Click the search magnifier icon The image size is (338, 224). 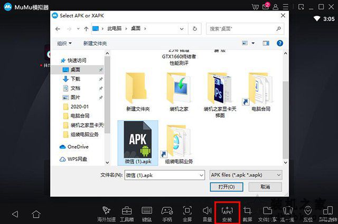click(x=278, y=28)
